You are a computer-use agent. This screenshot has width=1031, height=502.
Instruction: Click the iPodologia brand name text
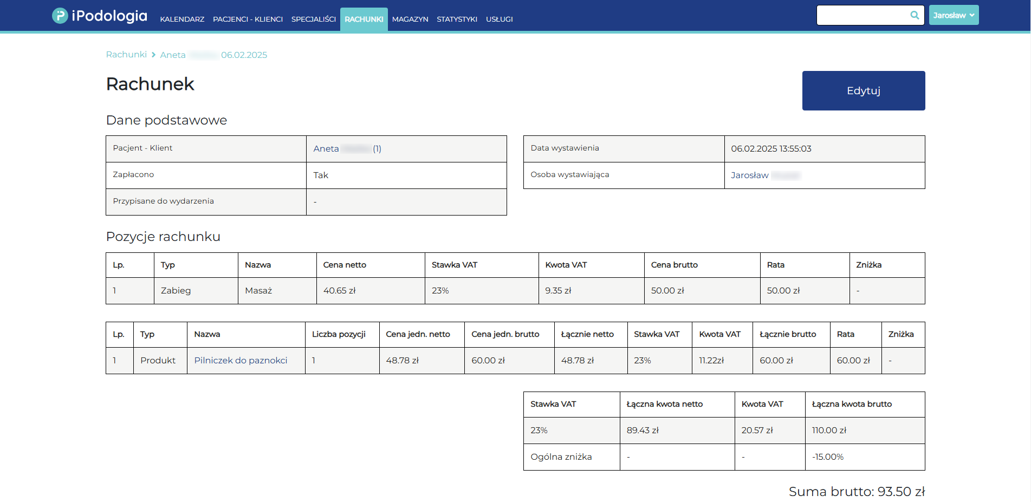(109, 16)
